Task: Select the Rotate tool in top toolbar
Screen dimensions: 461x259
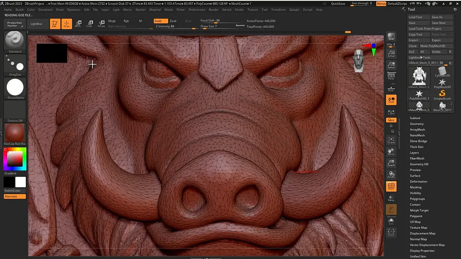Action: (x=101, y=24)
